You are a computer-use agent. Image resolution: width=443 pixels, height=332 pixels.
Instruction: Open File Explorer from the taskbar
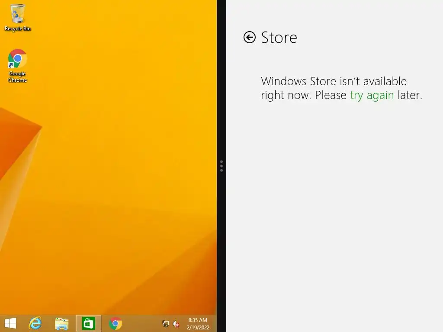click(61, 323)
